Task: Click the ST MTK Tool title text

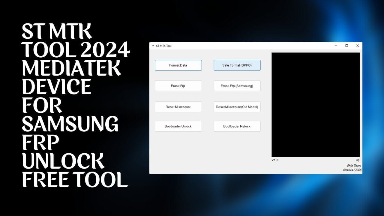Action: pyautogui.click(x=164, y=46)
